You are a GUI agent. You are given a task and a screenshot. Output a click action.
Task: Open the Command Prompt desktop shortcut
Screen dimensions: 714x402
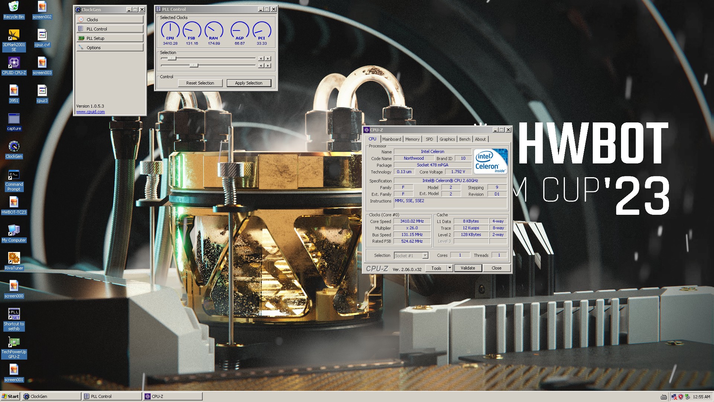[14, 180]
